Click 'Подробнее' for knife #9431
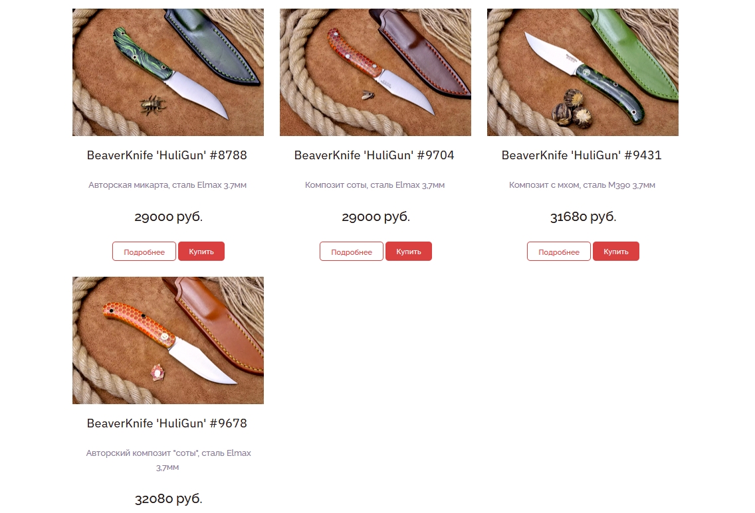The image size is (755, 513). [x=559, y=252]
